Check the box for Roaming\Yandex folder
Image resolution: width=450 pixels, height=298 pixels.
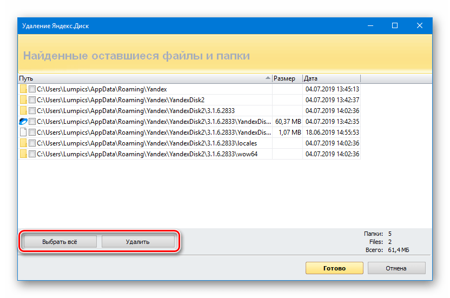click(x=32, y=89)
